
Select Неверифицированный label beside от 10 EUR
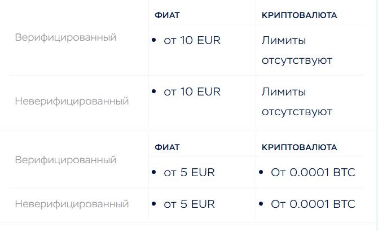[x=72, y=101]
